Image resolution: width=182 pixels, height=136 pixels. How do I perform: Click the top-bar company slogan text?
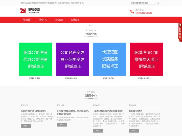[53, 3]
